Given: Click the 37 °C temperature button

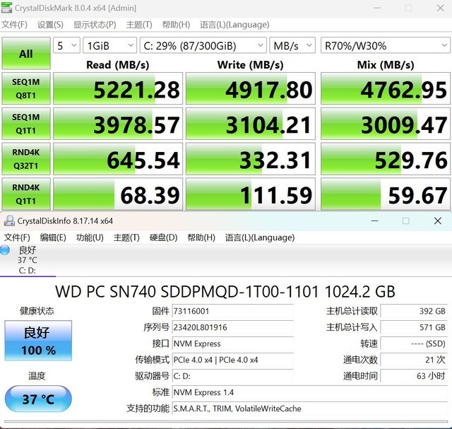Looking at the screenshot, I should point(38,399).
